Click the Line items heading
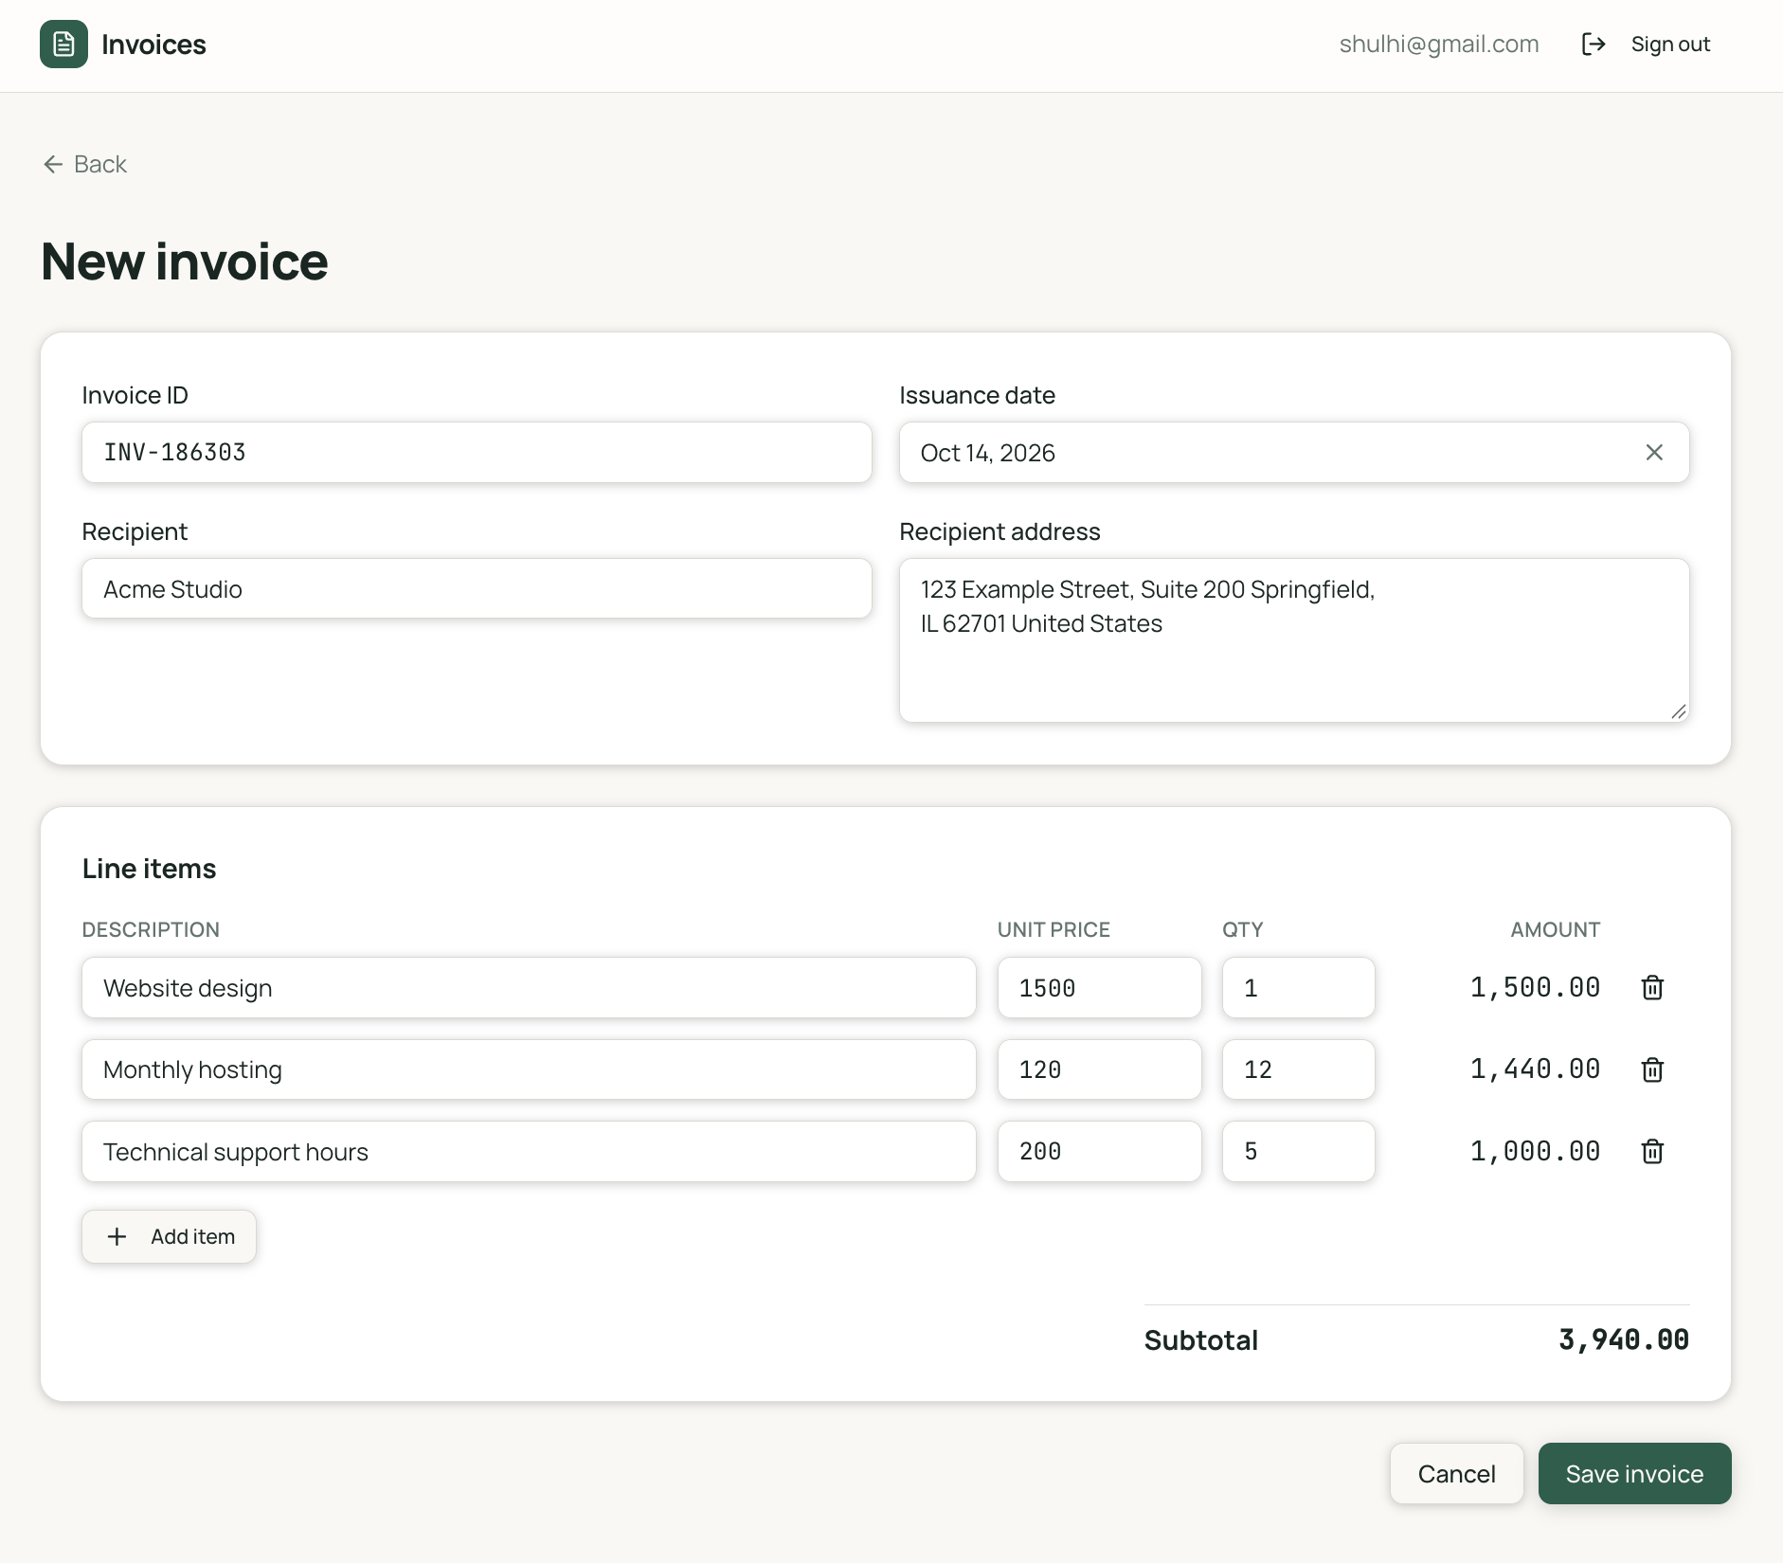The image size is (1783, 1563). point(149,869)
